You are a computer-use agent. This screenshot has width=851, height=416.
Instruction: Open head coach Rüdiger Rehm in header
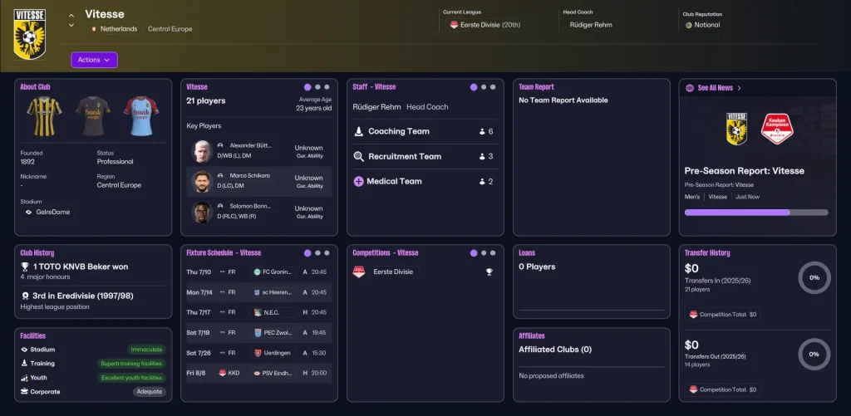tap(591, 25)
